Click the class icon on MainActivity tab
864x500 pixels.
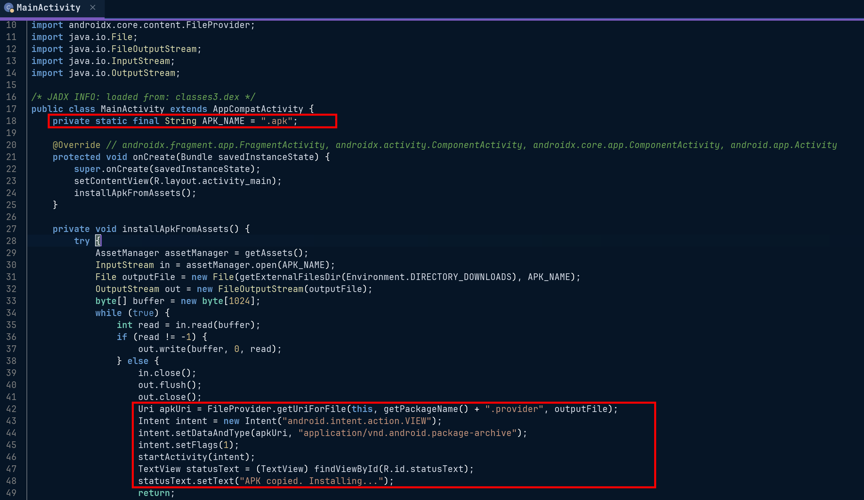tap(9, 8)
